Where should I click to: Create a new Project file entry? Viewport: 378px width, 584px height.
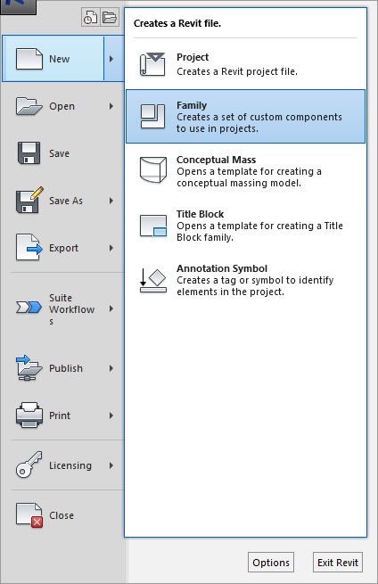click(x=245, y=64)
